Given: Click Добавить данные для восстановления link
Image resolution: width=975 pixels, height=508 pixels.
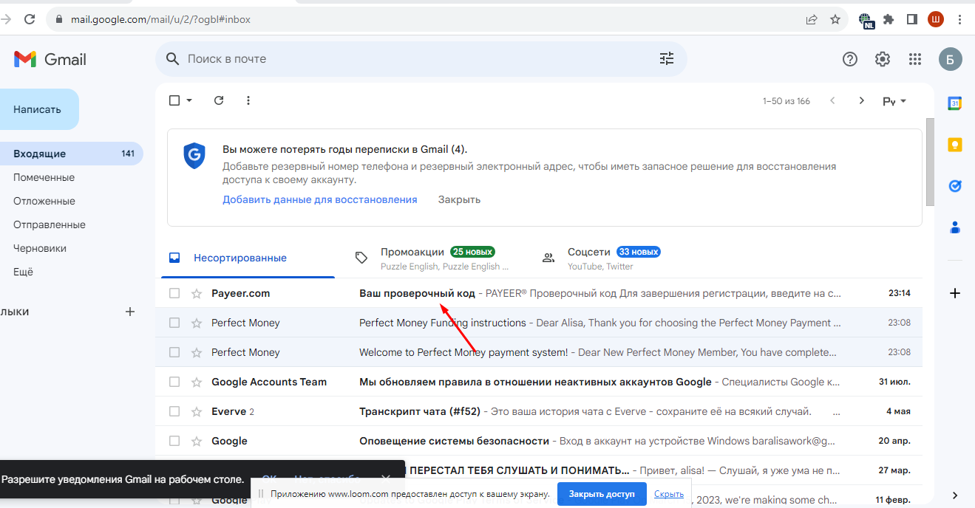Looking at the screenshot, I should point(320,199).
